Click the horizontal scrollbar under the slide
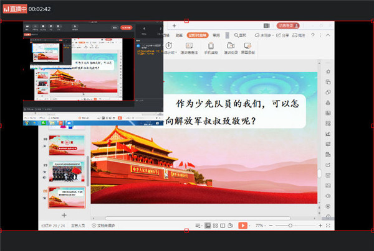 198,218
